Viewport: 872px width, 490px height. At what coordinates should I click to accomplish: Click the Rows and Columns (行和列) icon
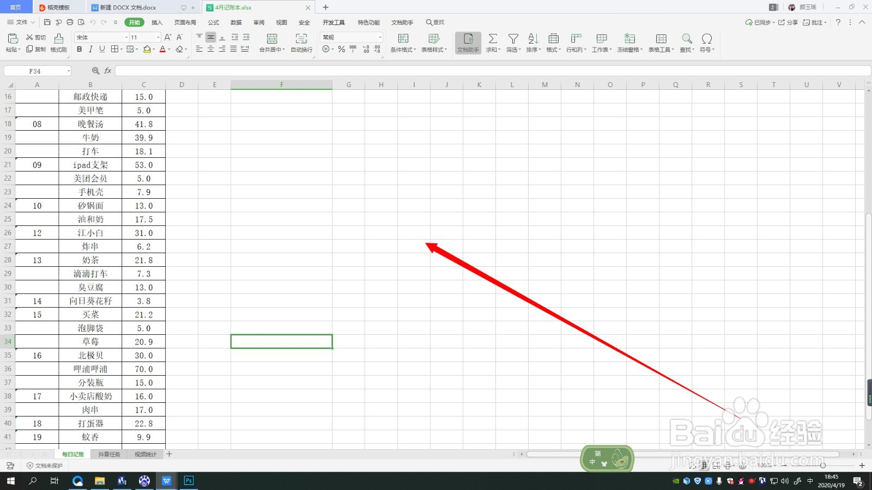point(576,39)
